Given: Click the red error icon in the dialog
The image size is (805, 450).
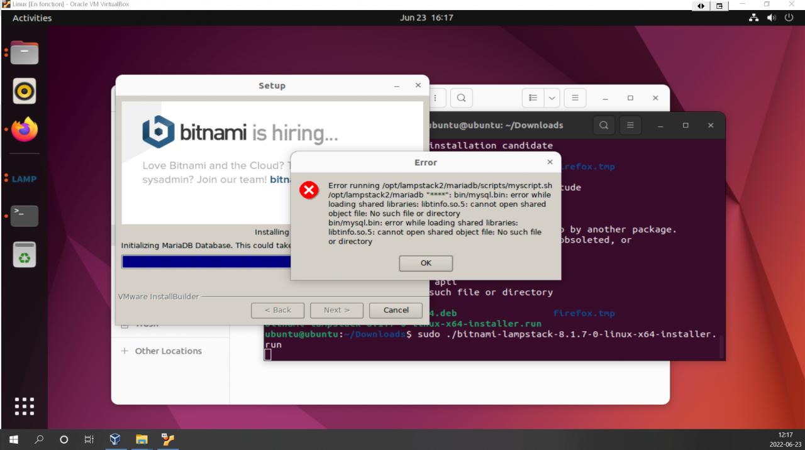Looking at the screenshot, I should (x=309, y=189).
